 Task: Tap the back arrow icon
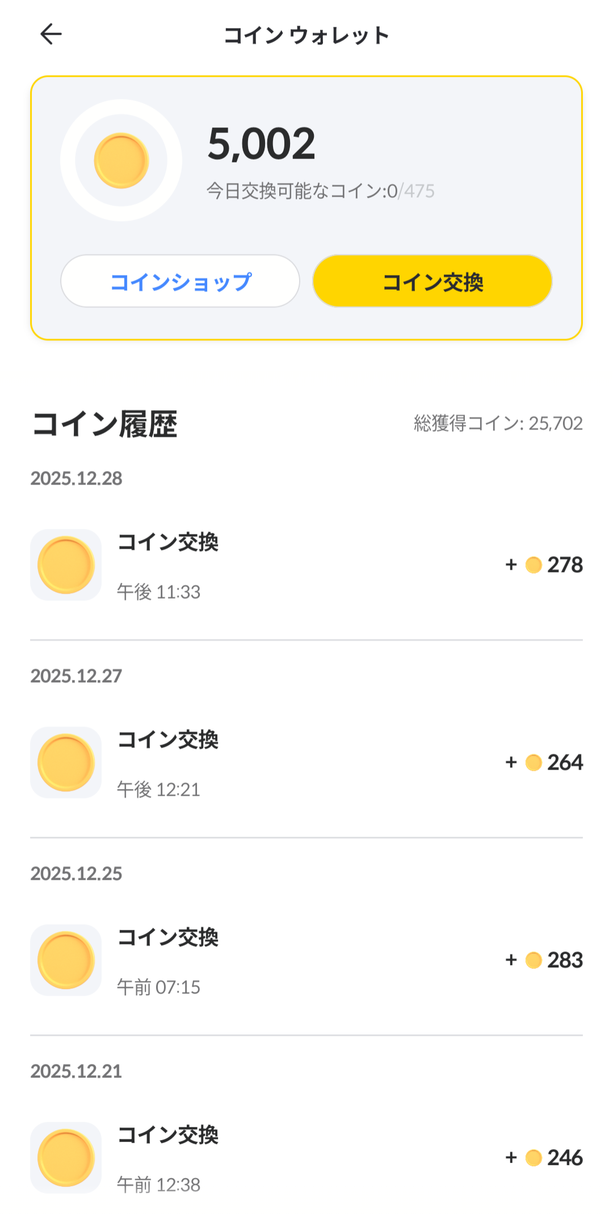(x=51, y=34)
